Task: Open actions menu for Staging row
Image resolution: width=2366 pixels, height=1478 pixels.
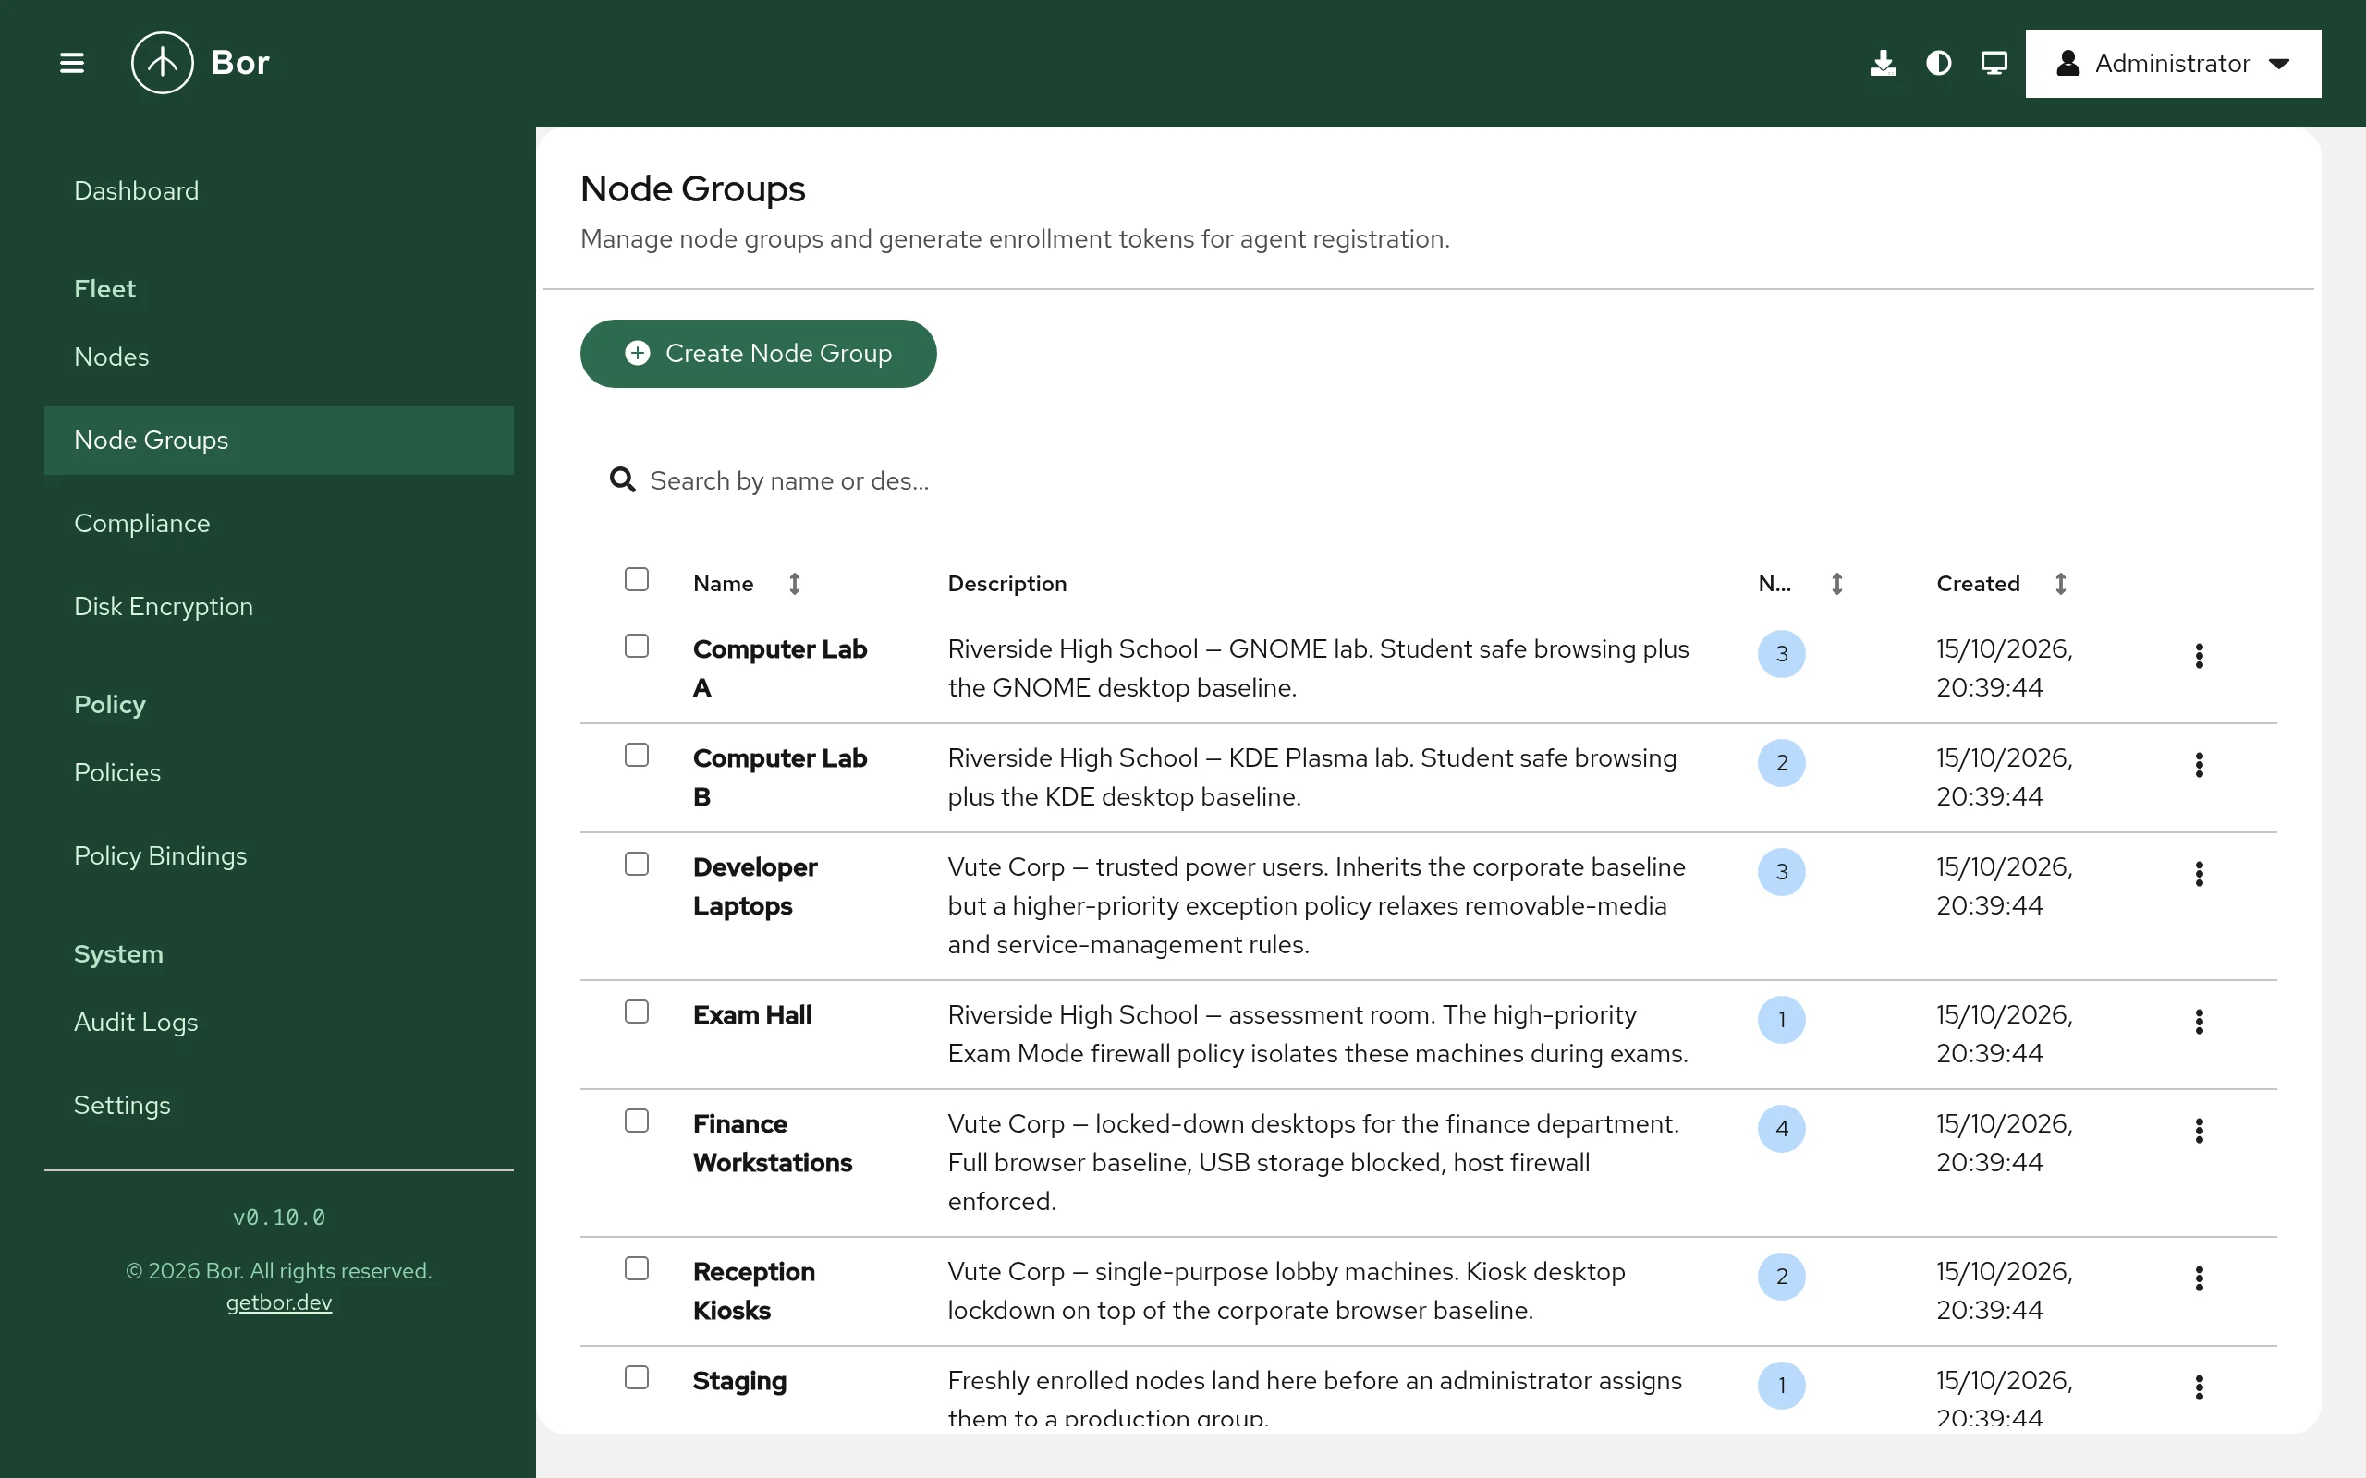Action: tap(2199, 1387)
